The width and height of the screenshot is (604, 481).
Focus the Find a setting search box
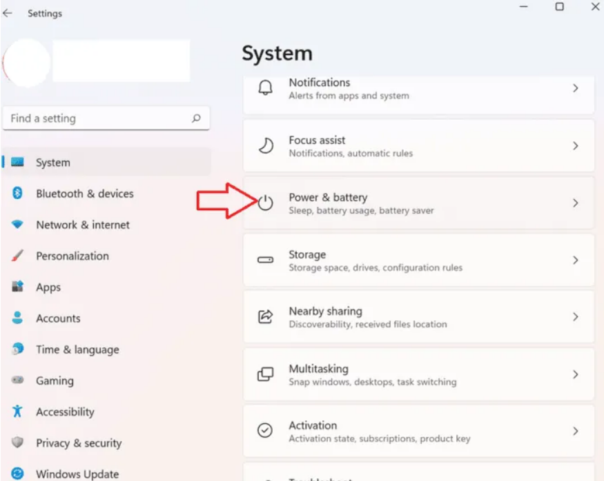point(97,119)
